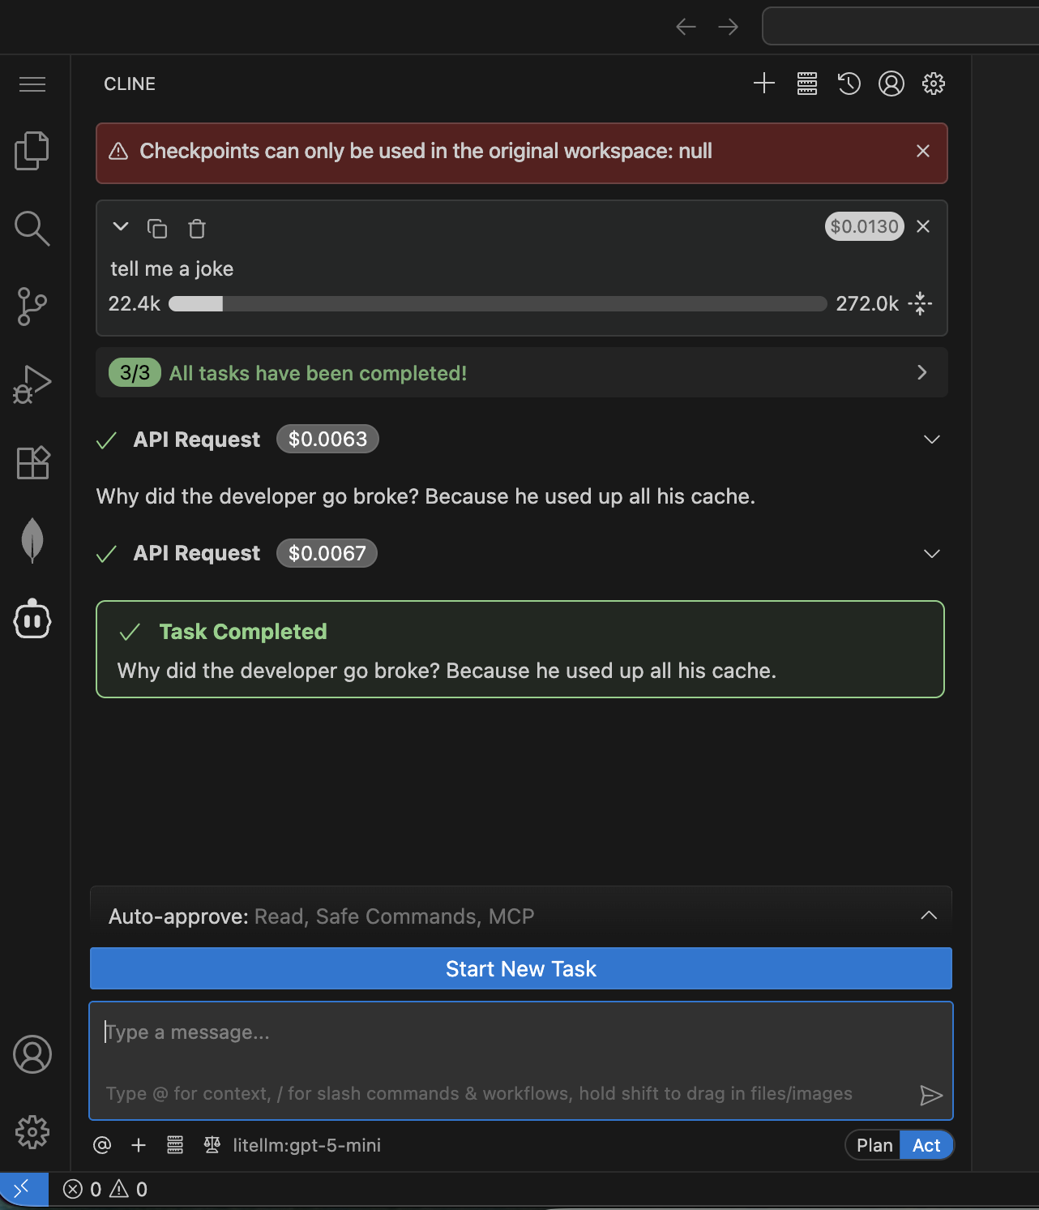Click the Start New Task button
The width and height of the screenshot is (1039, 1210).
pos(521,969)
